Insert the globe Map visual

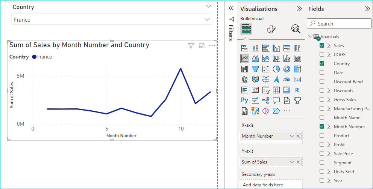[x=244, y=79]
